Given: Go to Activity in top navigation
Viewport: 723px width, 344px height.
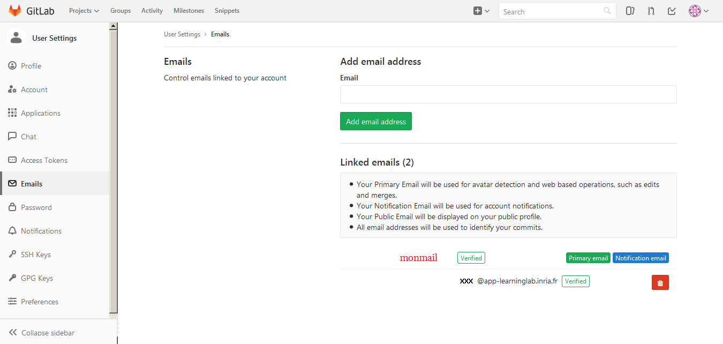Looking at the screenshot, I should (x=152, y=11).
